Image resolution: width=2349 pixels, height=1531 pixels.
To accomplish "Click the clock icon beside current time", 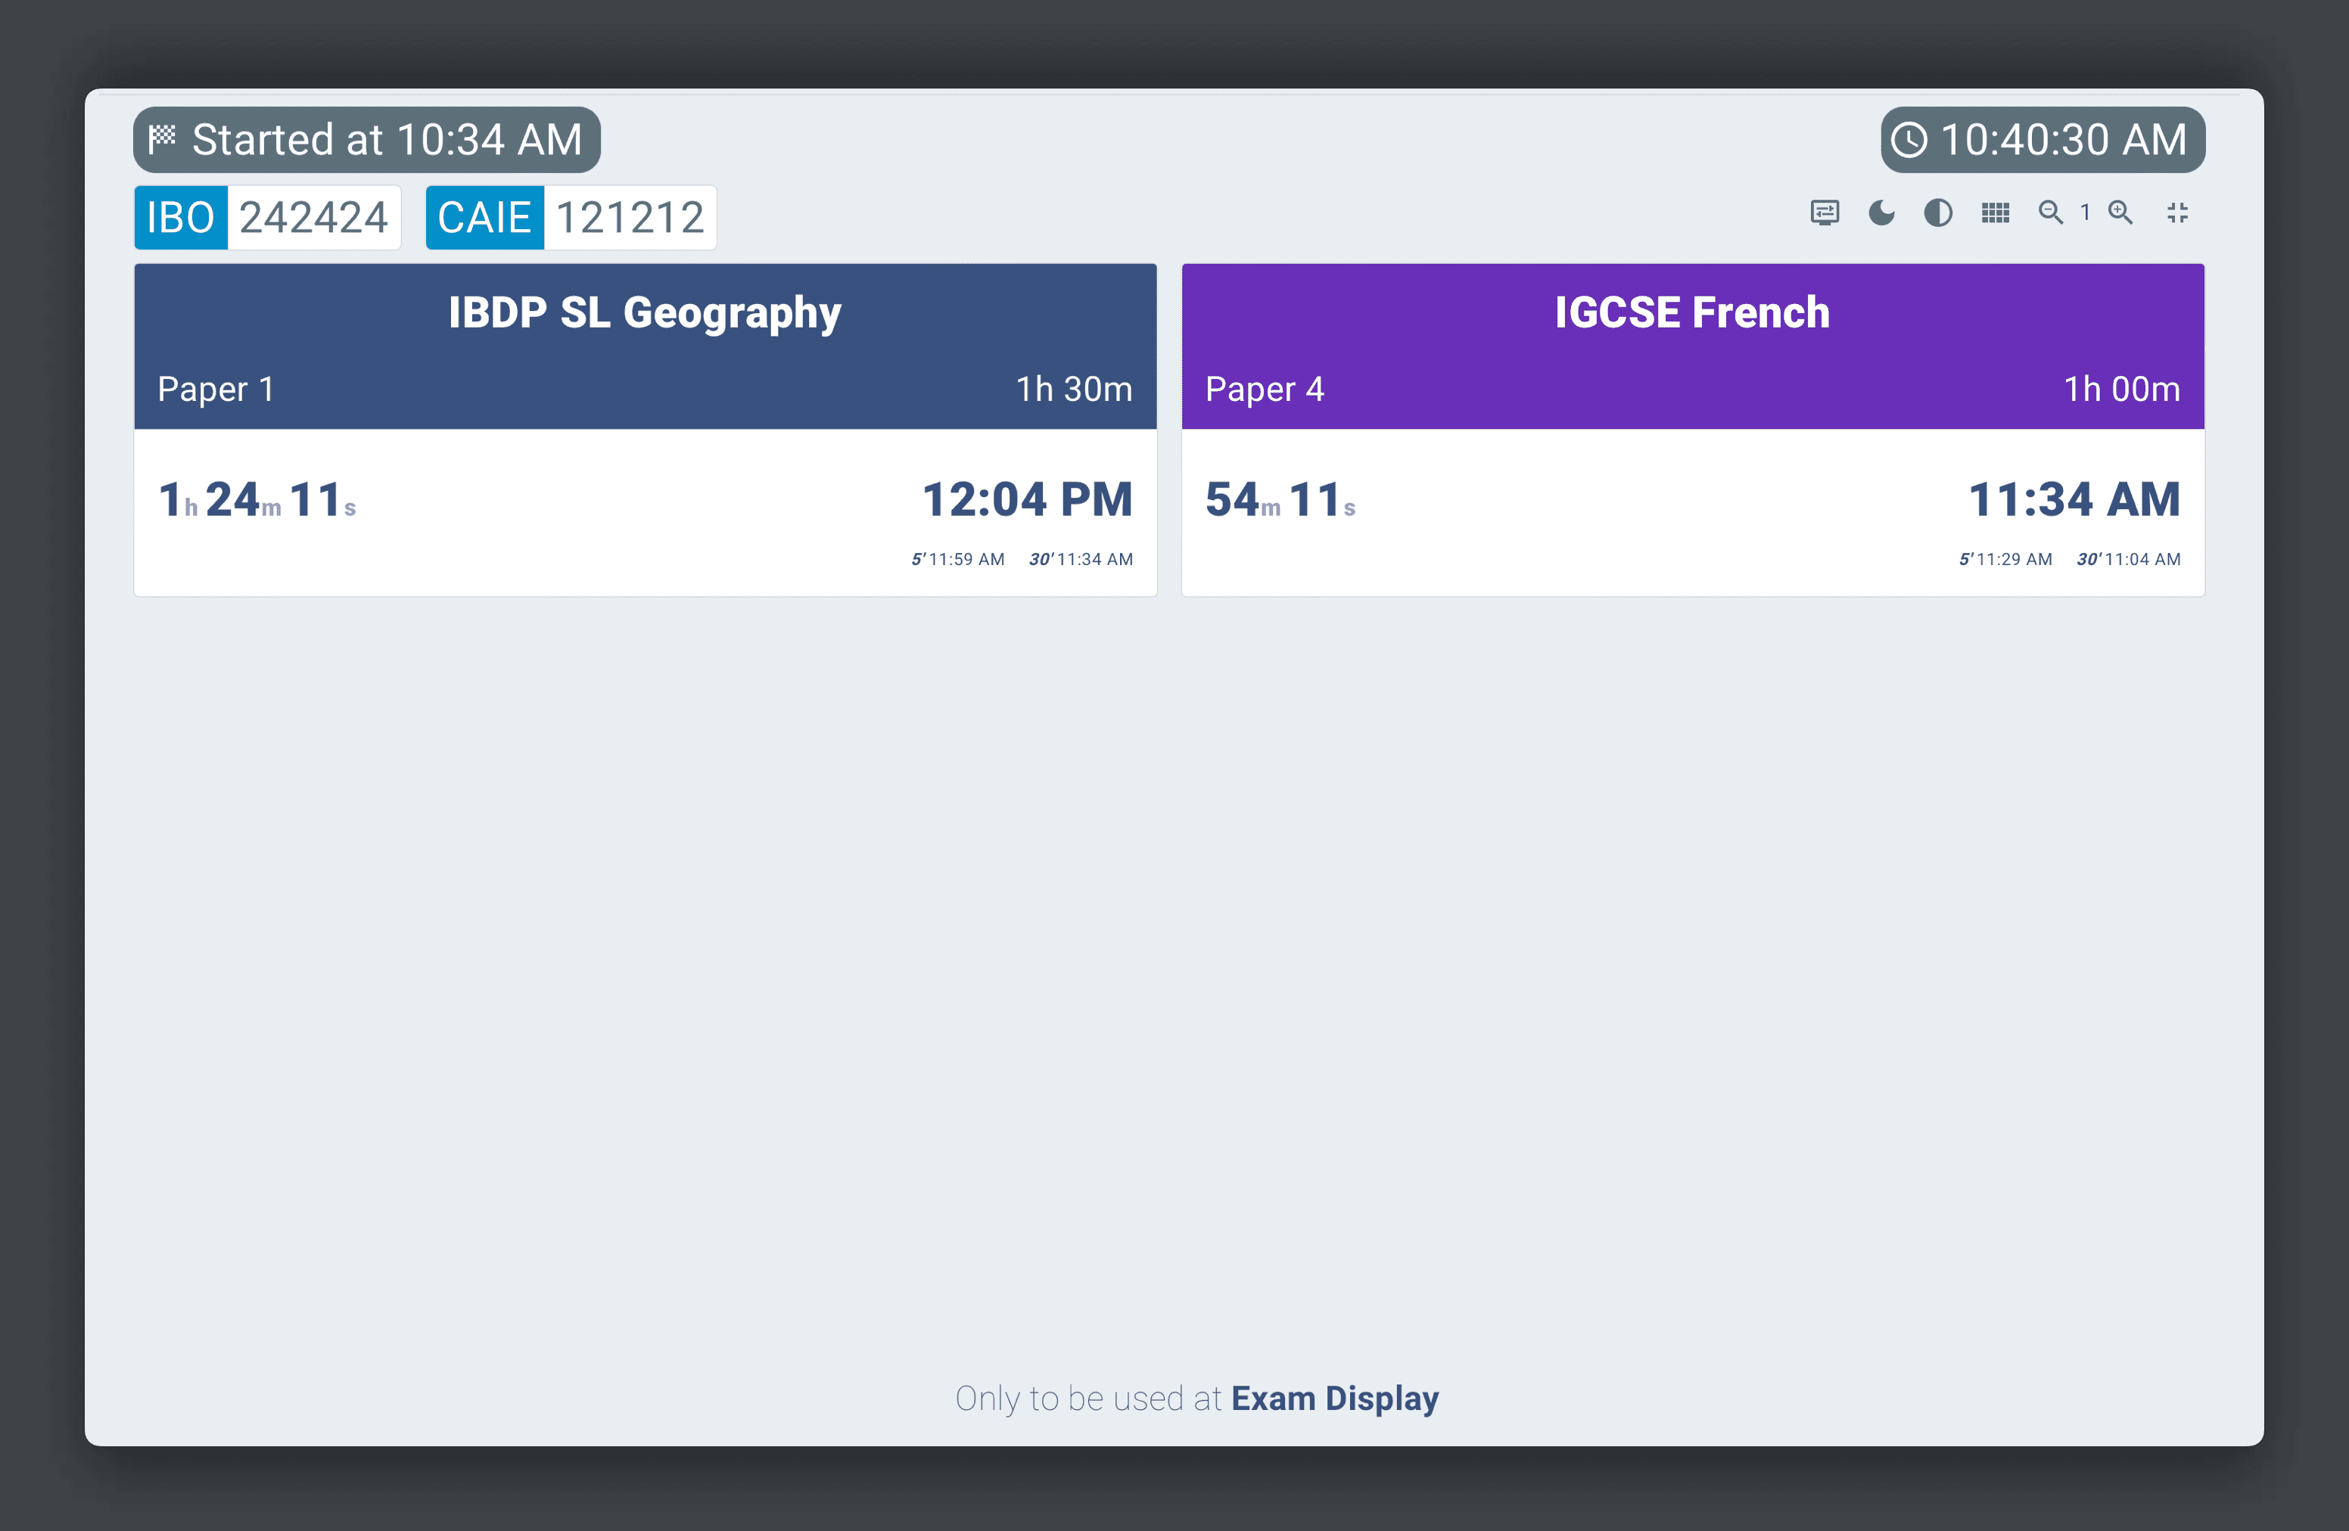I will pos(1909,140).
